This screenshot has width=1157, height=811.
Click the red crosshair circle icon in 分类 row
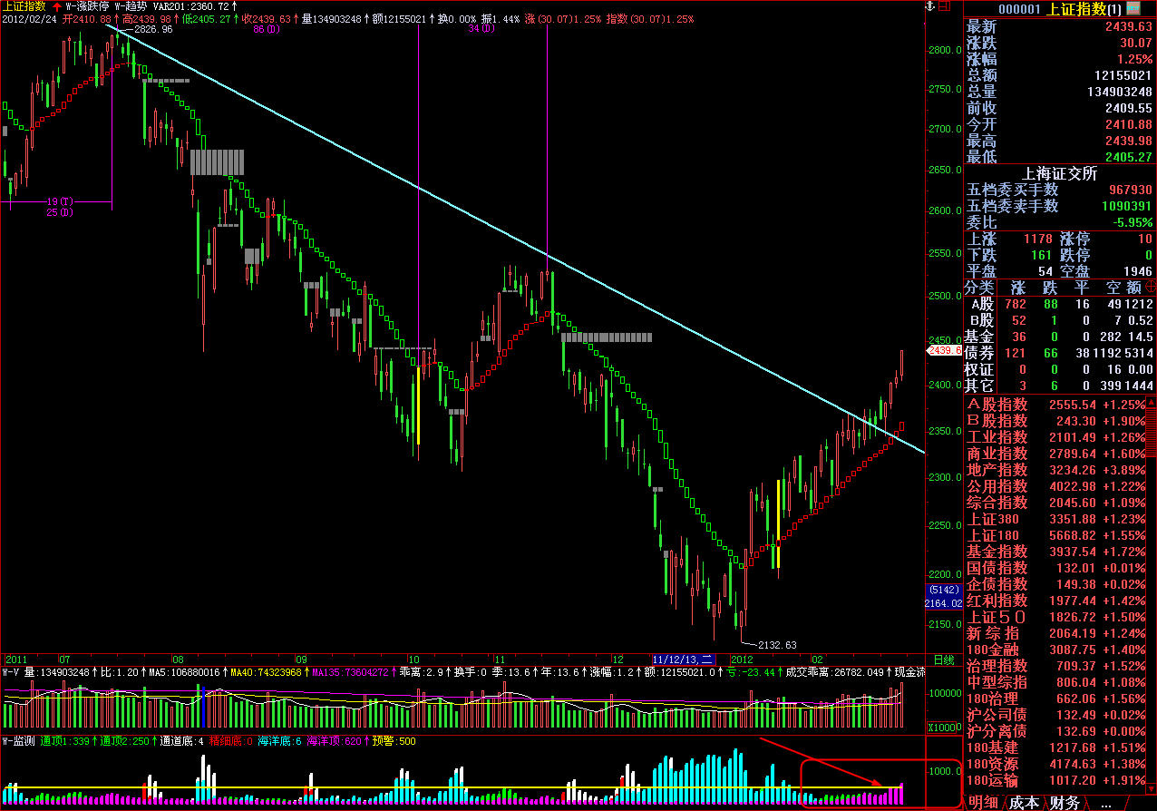click(x=1150, y=288)
